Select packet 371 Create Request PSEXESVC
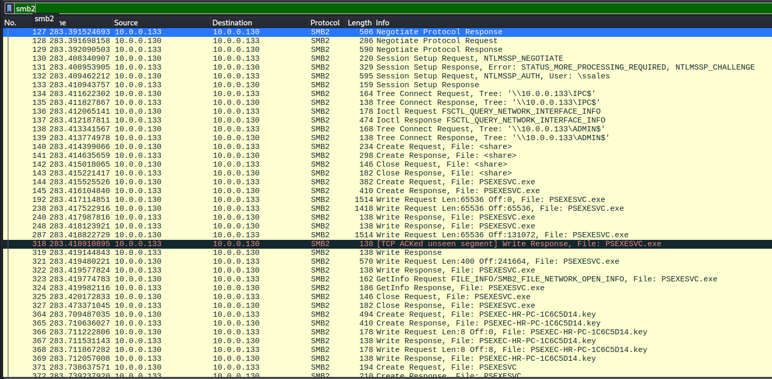This screenshot has height=379, width=772. coord(387,367)
